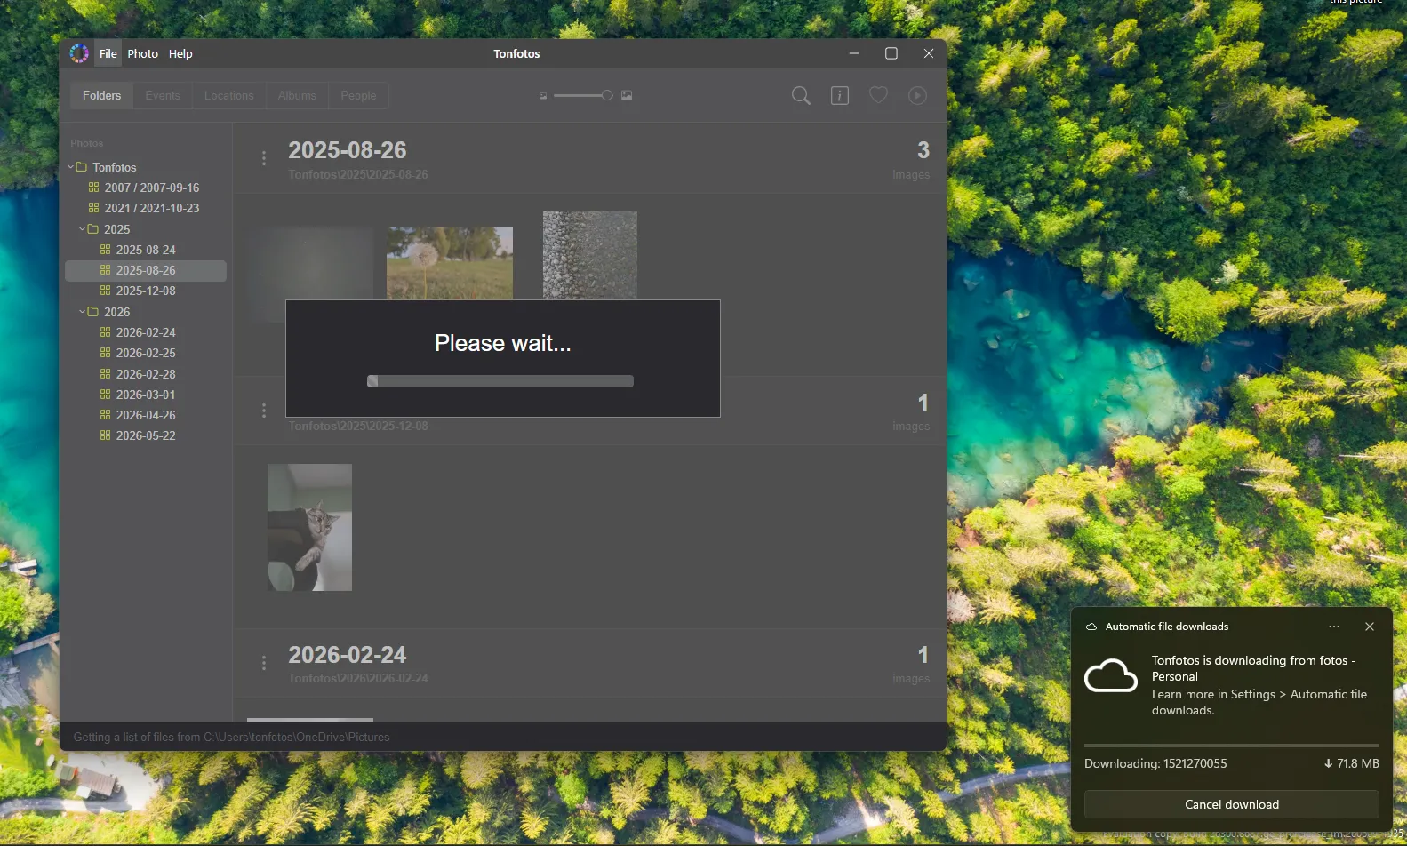Click the 71.8 MB download size

[x=1352, y=763]
